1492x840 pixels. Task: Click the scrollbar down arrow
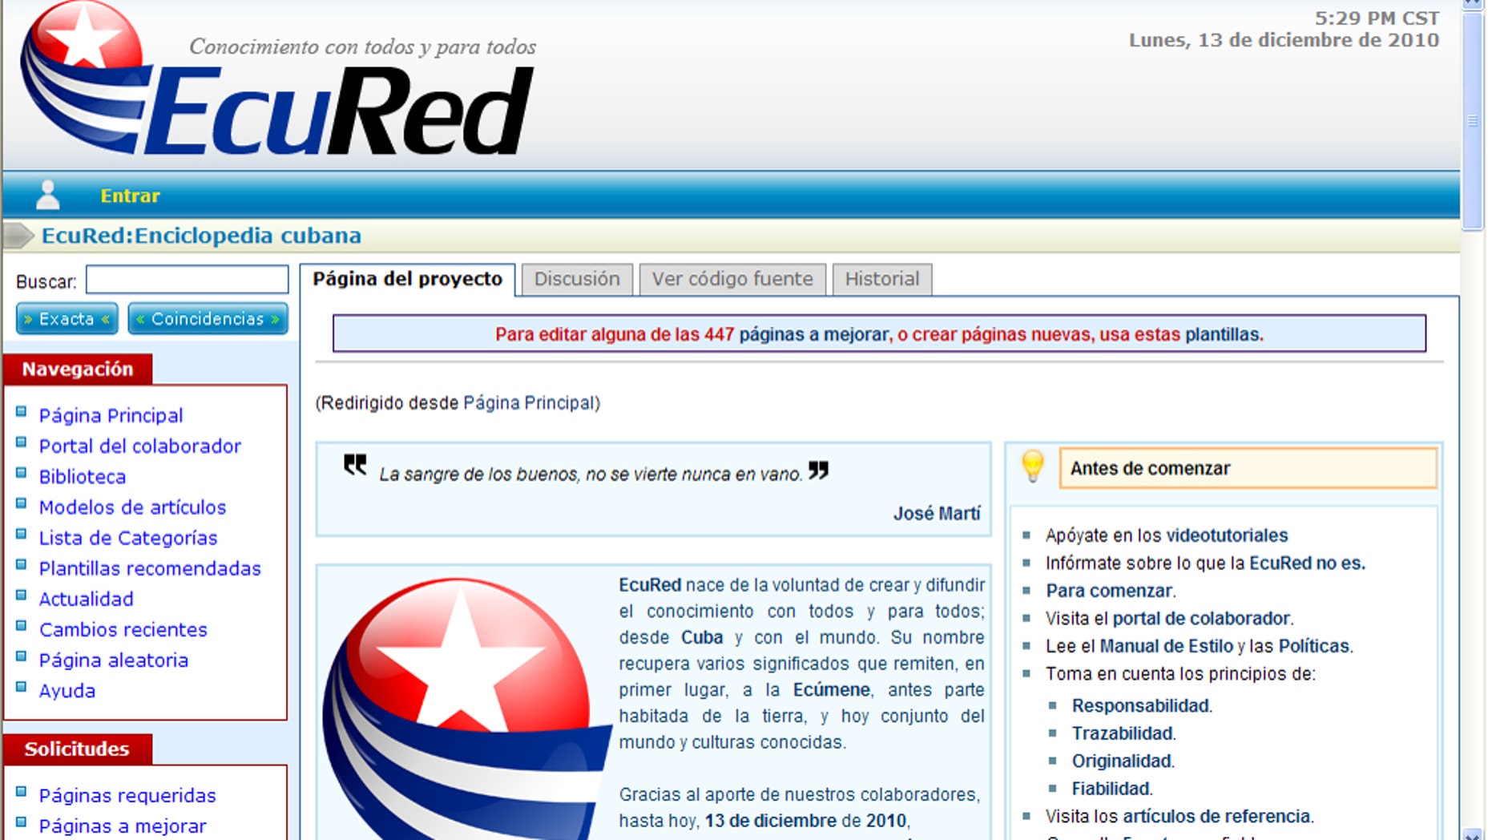pyautogui.click(x=1472, y=834)
